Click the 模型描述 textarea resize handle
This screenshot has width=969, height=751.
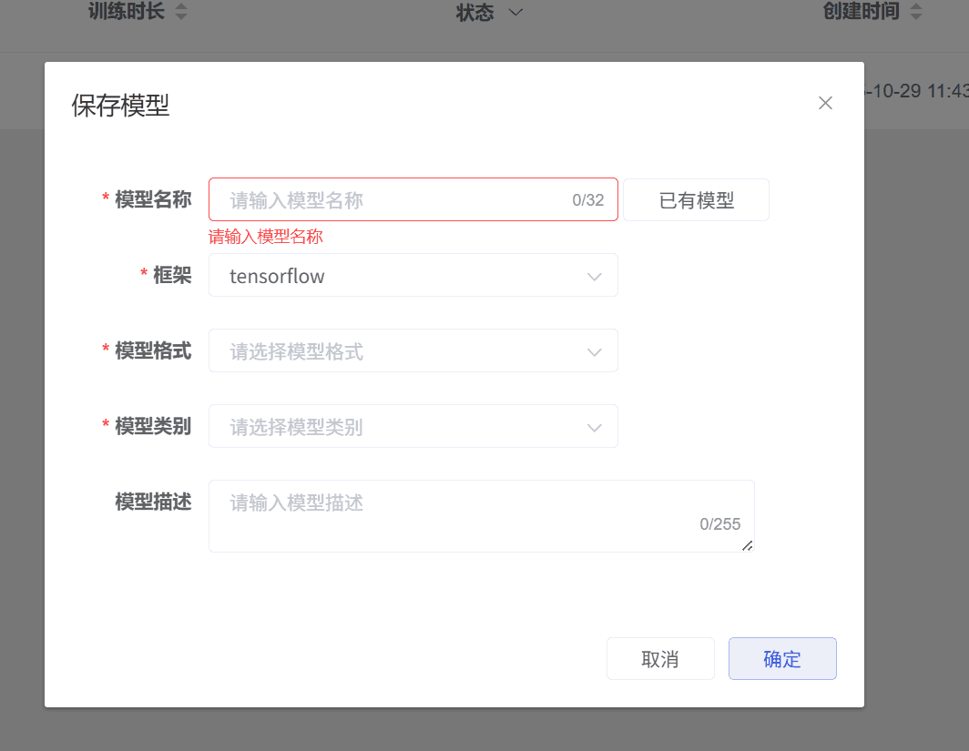tap(747, 545)
